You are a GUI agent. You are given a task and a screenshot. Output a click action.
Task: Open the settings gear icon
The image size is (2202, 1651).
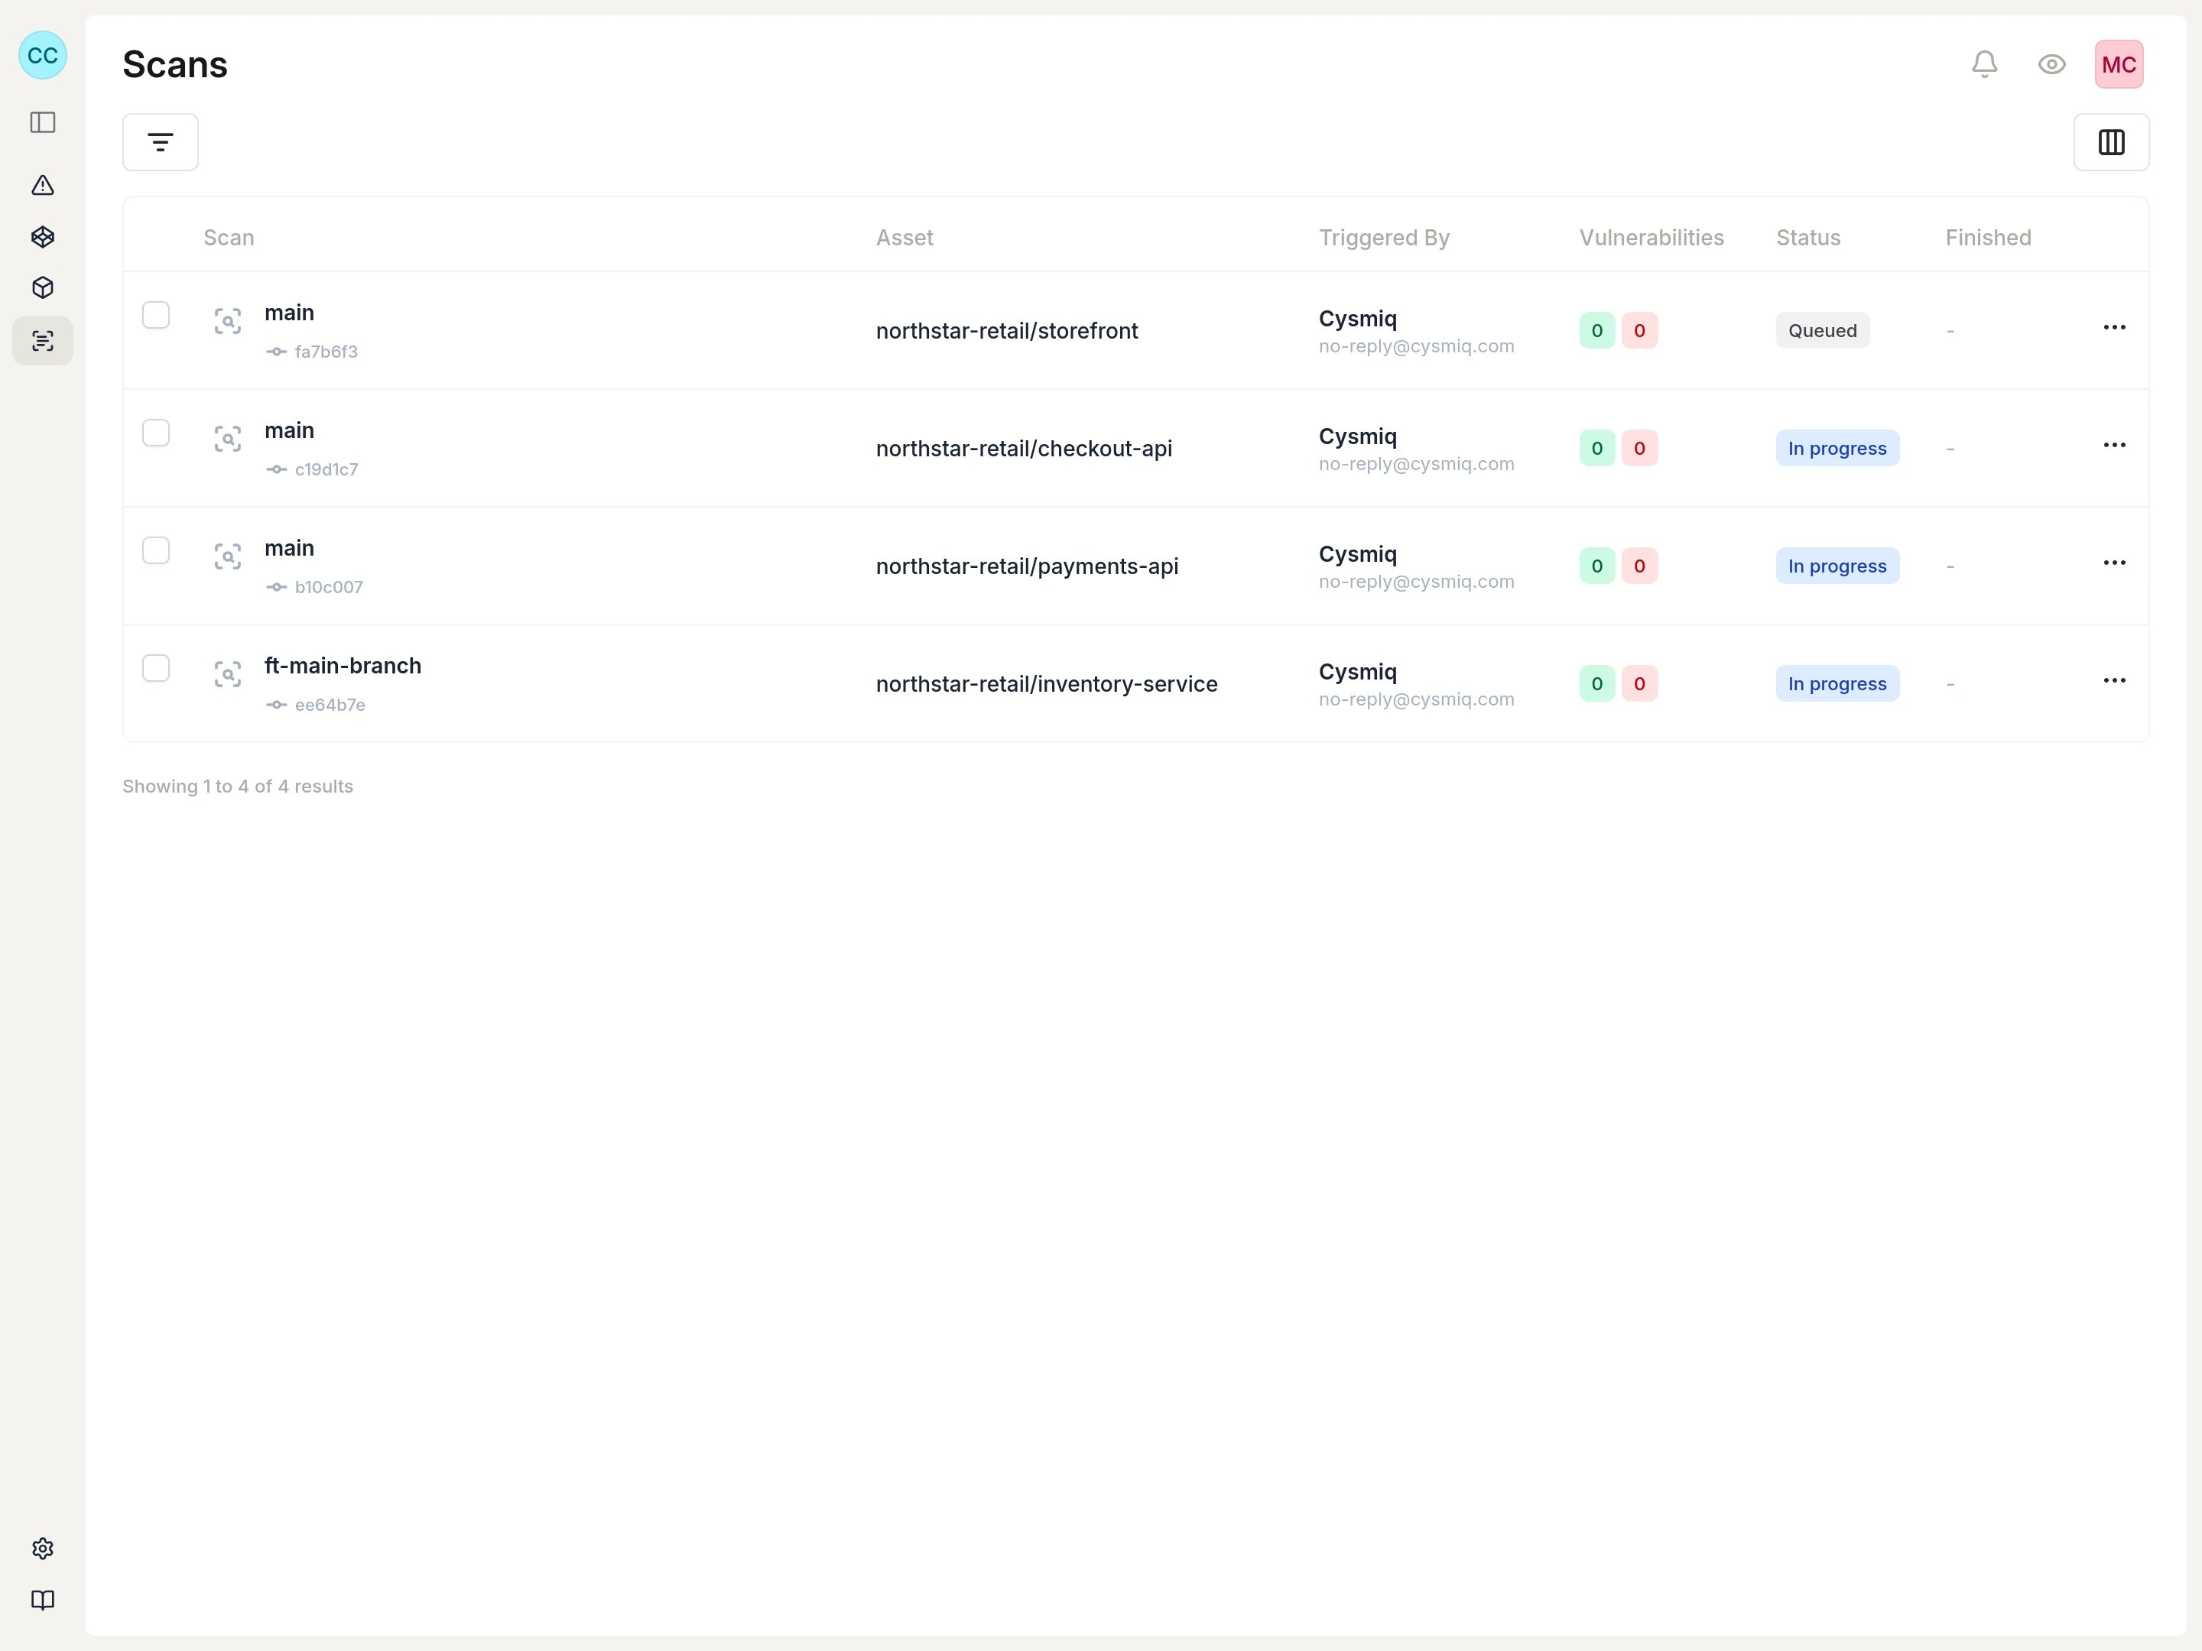click(x=43, y=1549)
